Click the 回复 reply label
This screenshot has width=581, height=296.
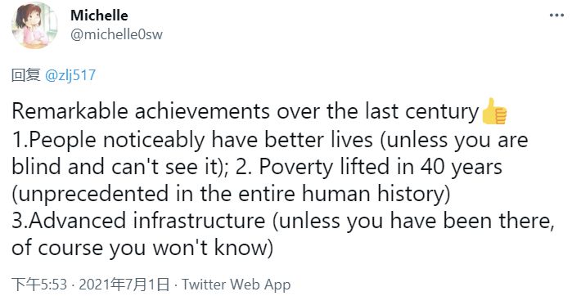click(26, 75)
